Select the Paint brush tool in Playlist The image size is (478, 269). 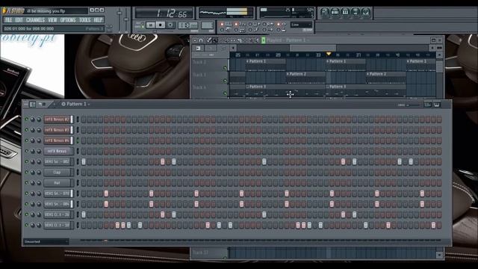[x=214, y=40]
